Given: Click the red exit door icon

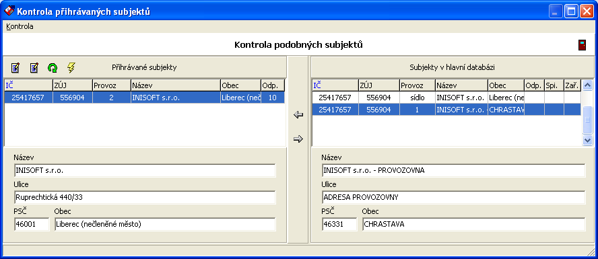Looking at the screenshot, I should [x=582, y=45].
